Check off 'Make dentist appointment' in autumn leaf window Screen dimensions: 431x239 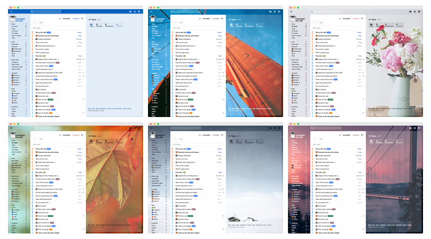(34, 199)
